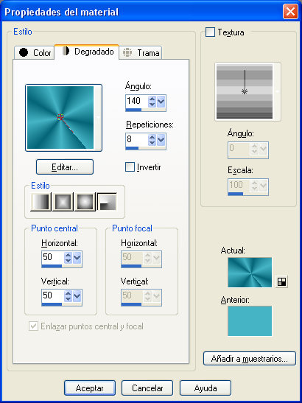Screen dimensions: 302x403
Task: Increase Punto central Horizontal spinner
Action: 68,255
